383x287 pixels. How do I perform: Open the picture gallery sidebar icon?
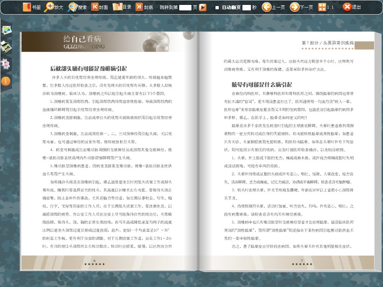7,30
